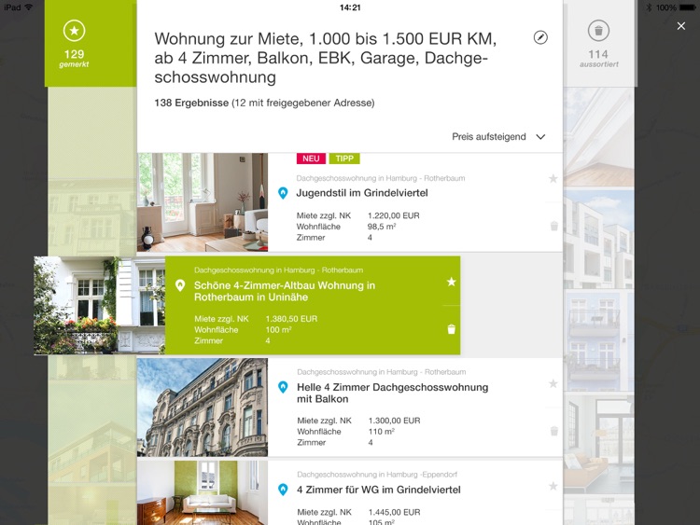Open the aussortiert trash icon panel

[598, 31]
